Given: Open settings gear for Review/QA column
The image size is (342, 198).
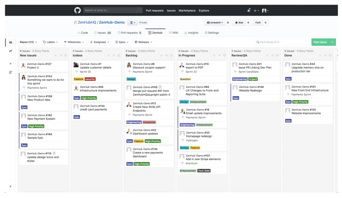Looking at the screenshot, I should click(x=277, y=55).
